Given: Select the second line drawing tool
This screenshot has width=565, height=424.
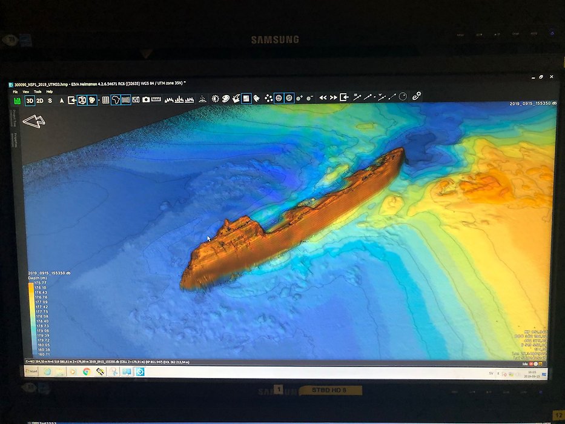Looking at the screenshot, I should [368, 97].
